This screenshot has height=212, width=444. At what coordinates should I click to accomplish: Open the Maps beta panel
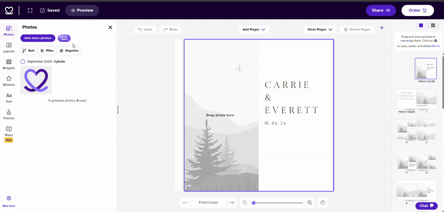pyautogui.click(x=9, y=134)
